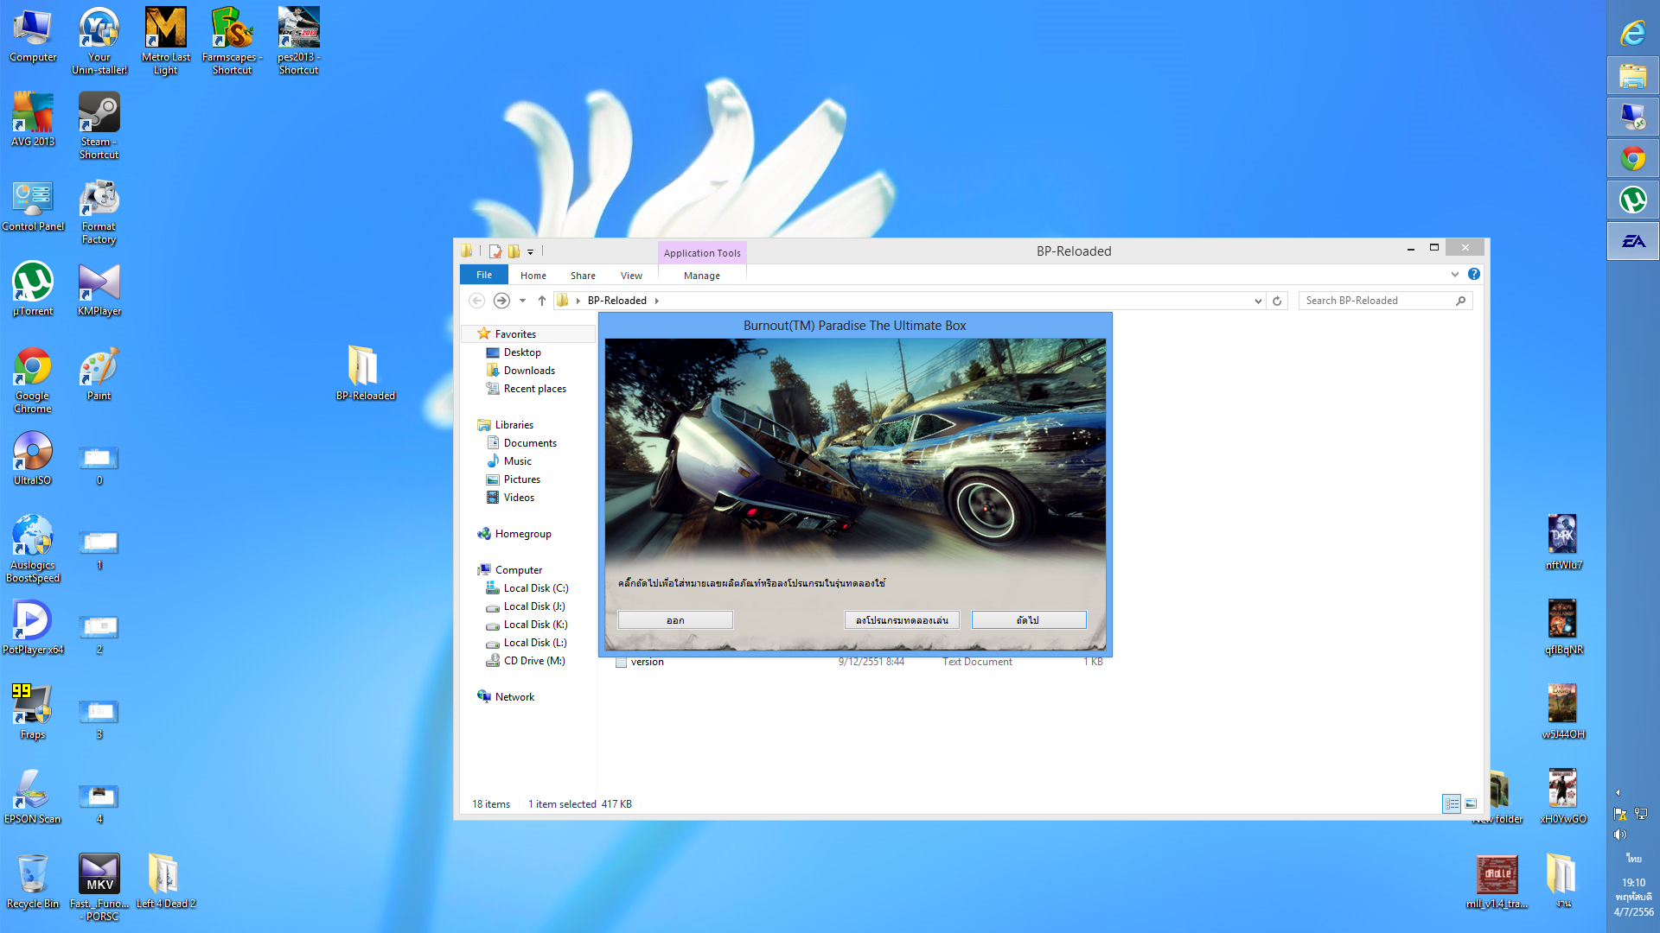Click the ถัดไป (Next) installer button
The image size is (1660, 933).
[x=1028, y=620]
